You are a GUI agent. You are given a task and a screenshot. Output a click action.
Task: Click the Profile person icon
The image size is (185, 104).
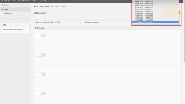click(x=2, y=9)
